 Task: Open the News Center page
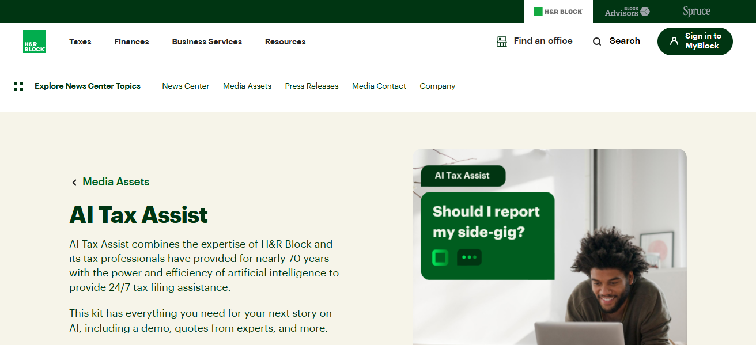[x=186, y=85]
